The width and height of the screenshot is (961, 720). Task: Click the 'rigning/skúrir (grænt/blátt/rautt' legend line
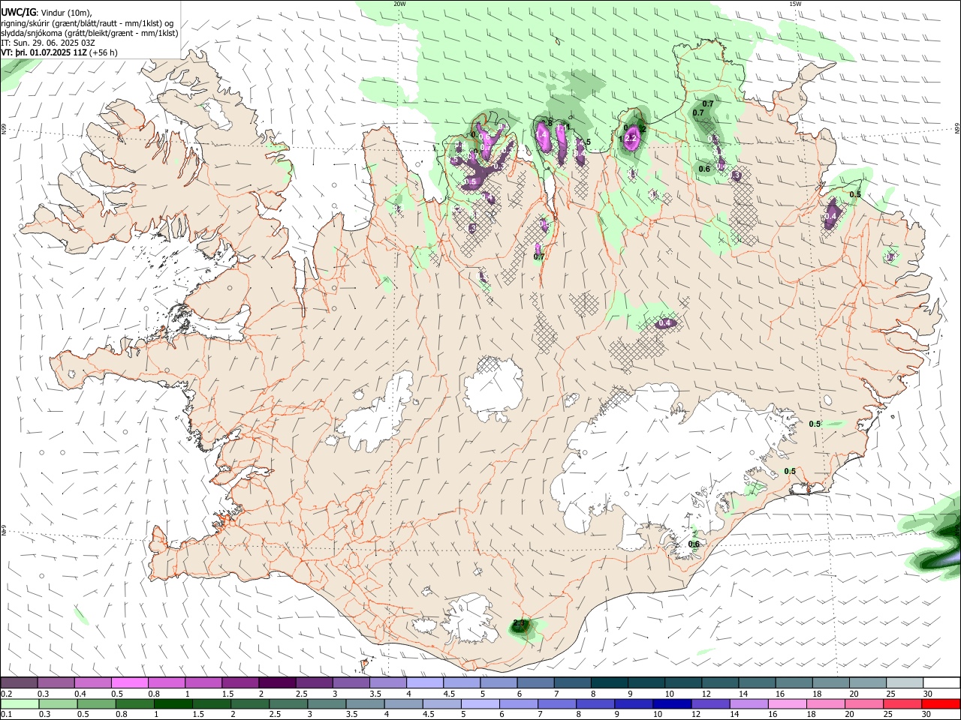(x=87, y=22)
